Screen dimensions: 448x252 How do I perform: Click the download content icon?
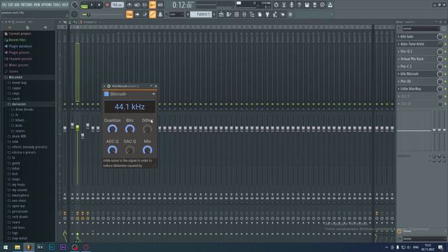tap(330, 5)
